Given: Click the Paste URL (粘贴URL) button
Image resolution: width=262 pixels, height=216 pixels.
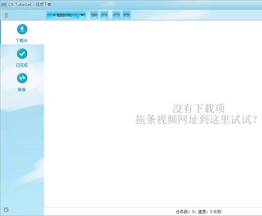Looking at the screenshot, I should pyautogui.click(x=62, y=15).
